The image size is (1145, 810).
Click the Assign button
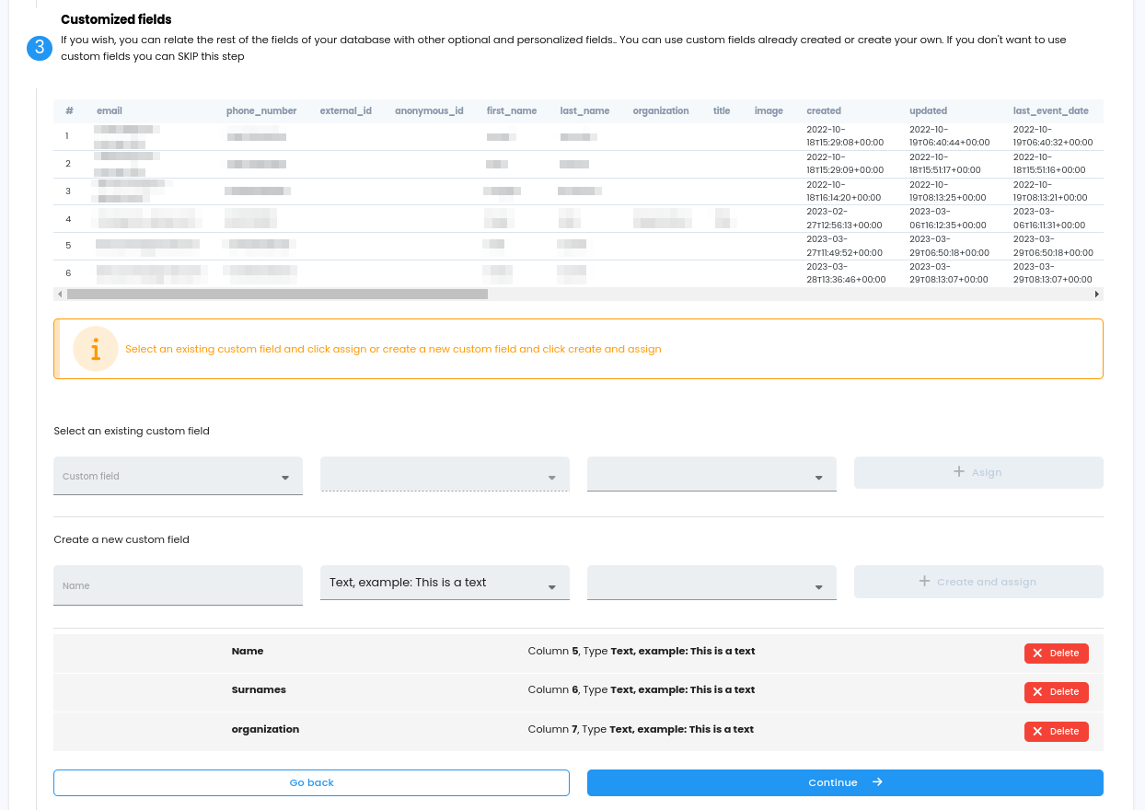point(978,472)
